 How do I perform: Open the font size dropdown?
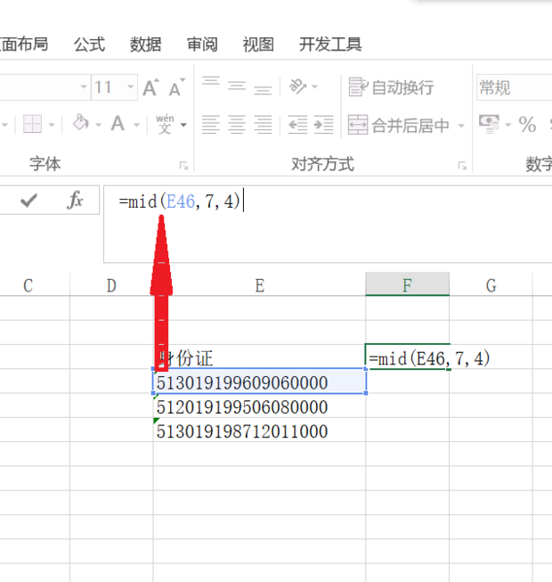tap(131, 87)
